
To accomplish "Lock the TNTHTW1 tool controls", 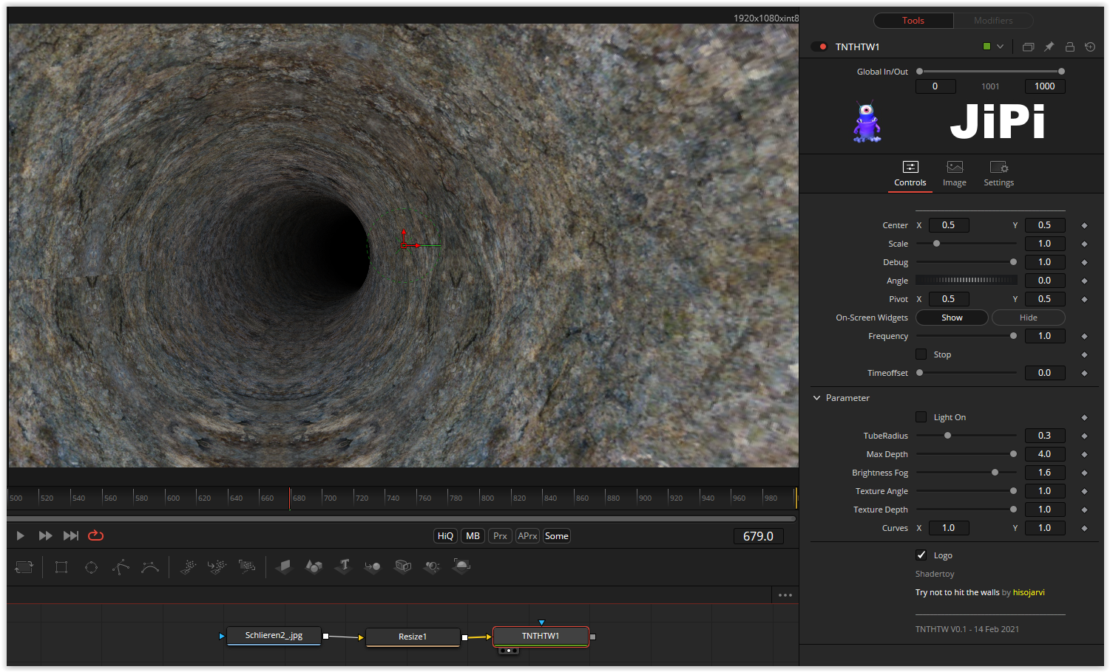I will tap(1069, 47).
